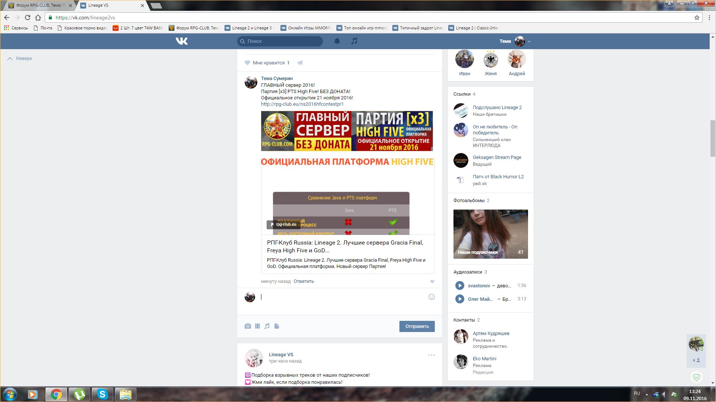Play the Олег Май audio track
Screen dimensions: 716x402
point(459,299)
